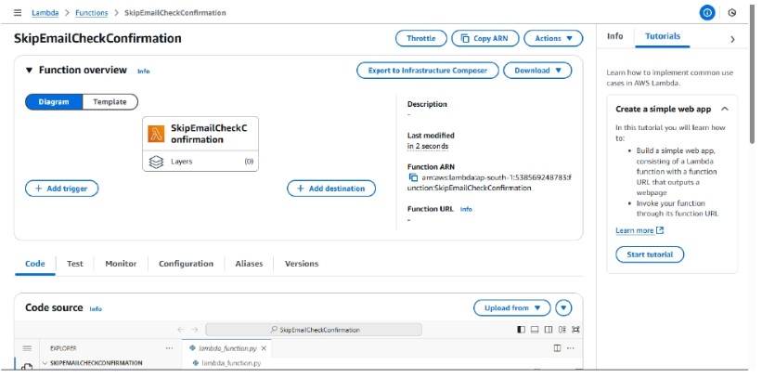Switch to the Monitor tab

121,264
